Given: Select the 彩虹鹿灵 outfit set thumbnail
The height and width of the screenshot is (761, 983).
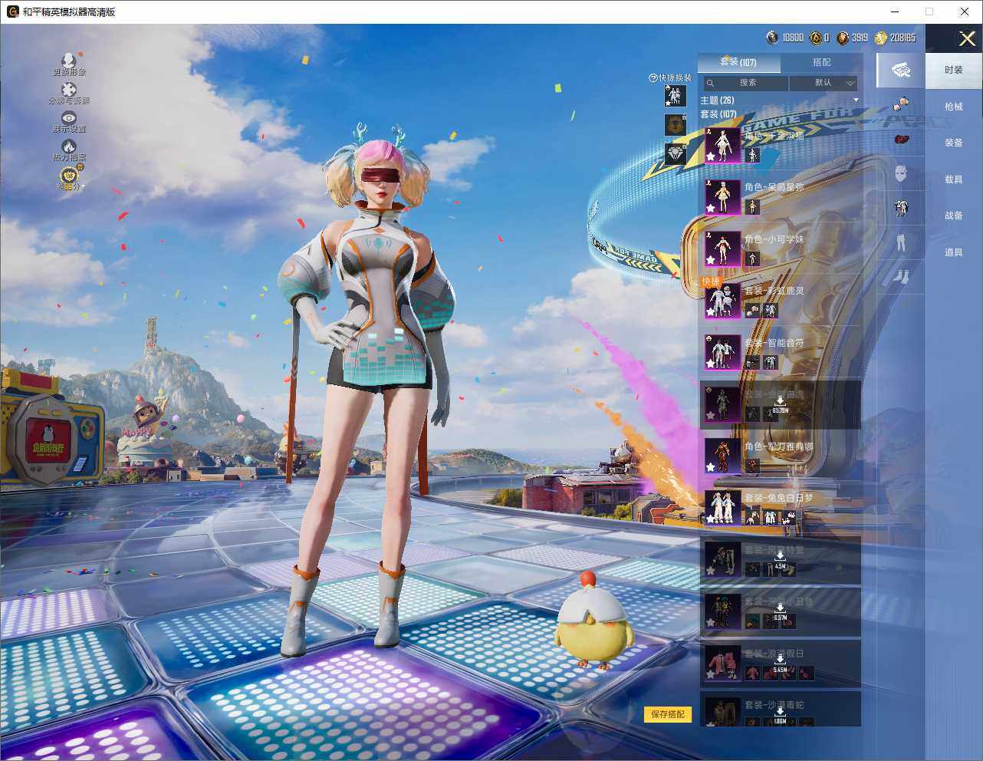Looking at the screenshot, I should tap(722, 301).
